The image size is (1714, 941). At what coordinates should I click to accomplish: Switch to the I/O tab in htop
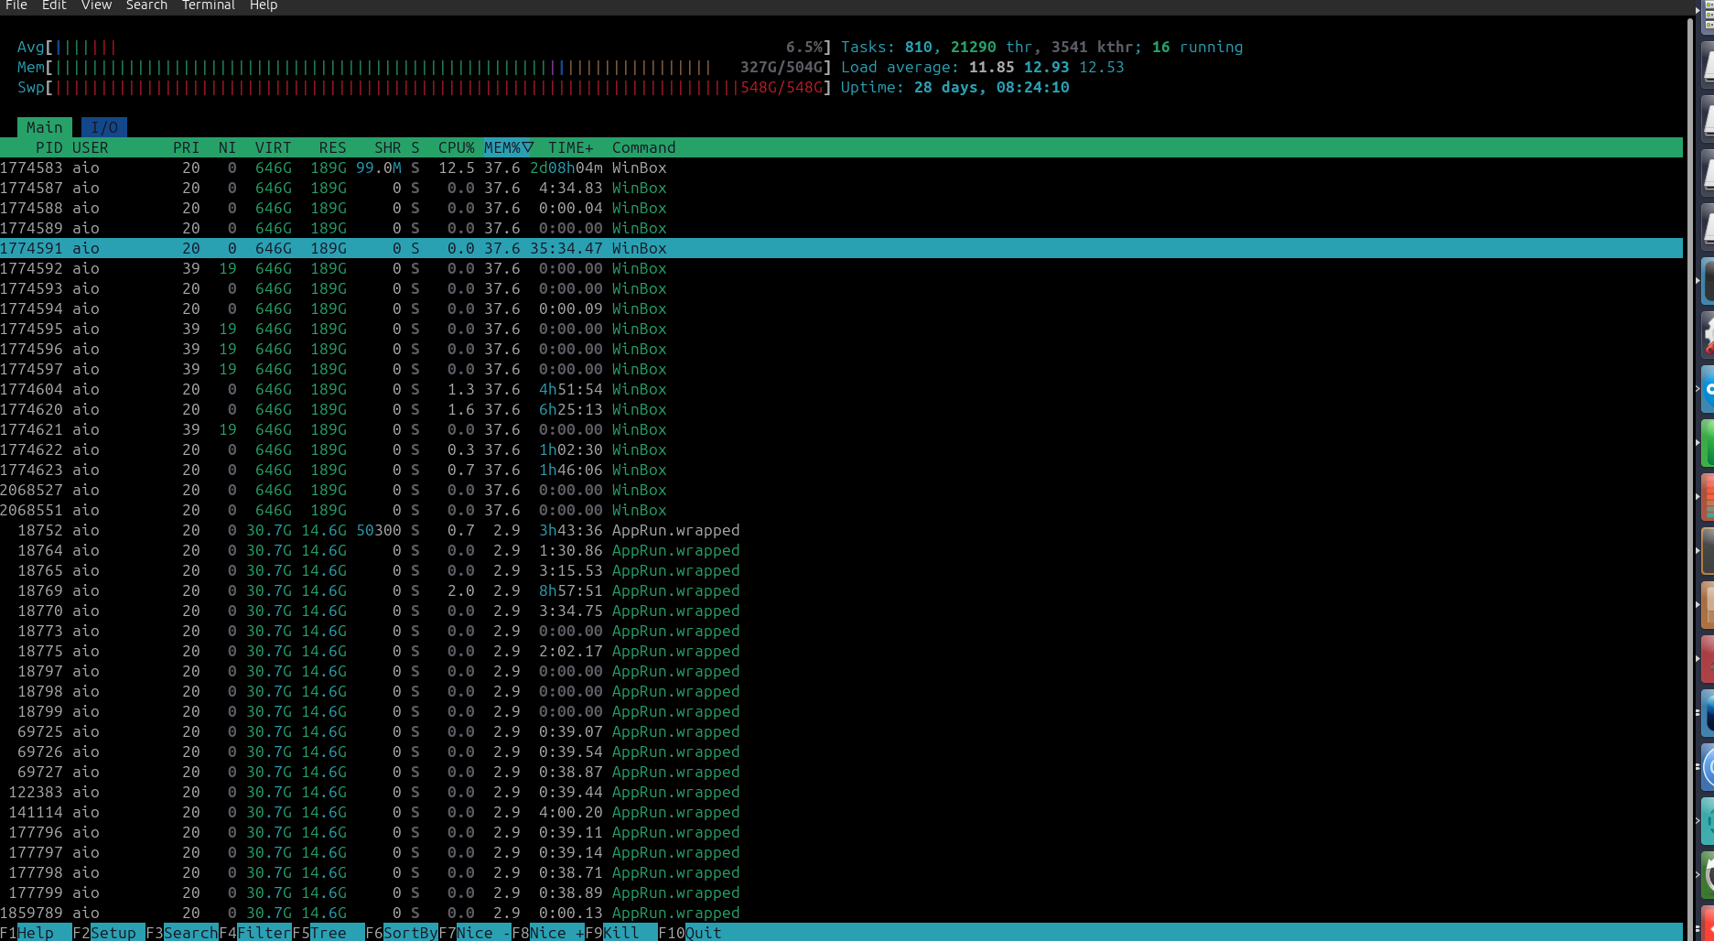(104, 127)
